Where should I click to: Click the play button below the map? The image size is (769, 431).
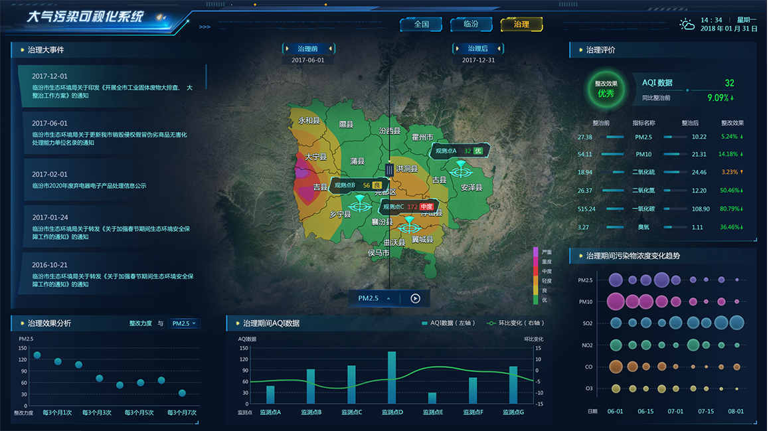[x=415, y=298]
